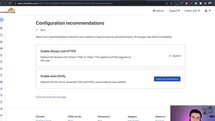Click the green circular extension icon
Viewport: 215px width, 121px height.
click(196, 3)
